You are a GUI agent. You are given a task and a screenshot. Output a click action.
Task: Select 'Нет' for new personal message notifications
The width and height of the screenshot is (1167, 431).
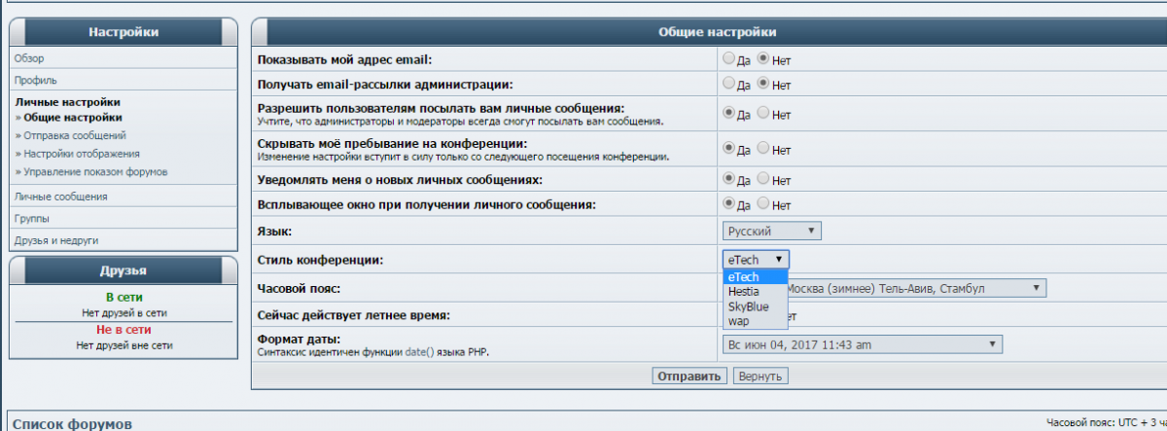763,179
